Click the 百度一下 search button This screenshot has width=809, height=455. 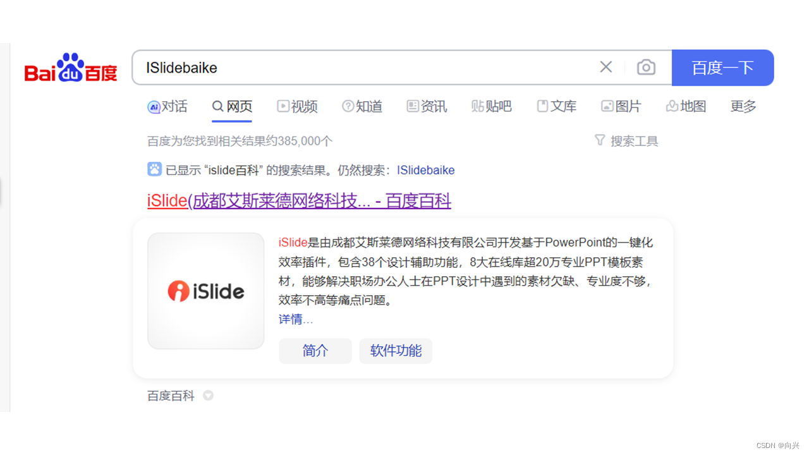pyautogui.click(x=722, y=68)
